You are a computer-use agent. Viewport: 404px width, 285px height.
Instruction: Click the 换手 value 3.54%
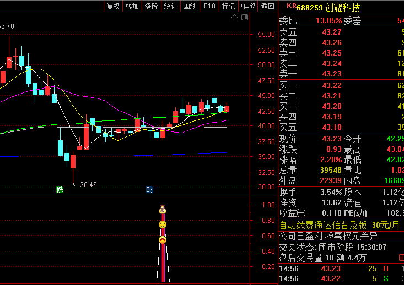331,192
